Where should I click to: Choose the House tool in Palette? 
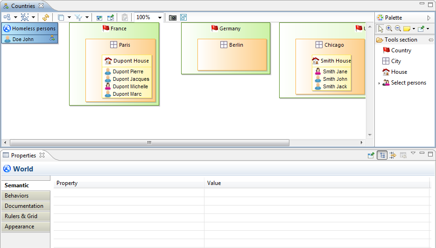pos(399,72)
